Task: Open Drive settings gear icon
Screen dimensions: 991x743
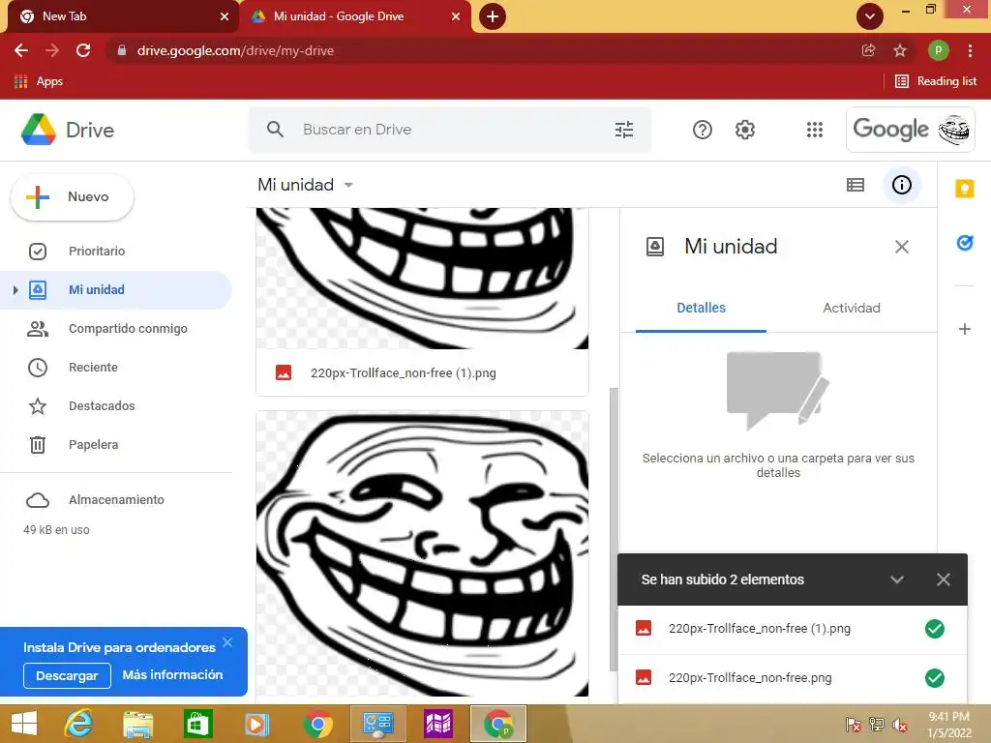Action: click(745, 130)
